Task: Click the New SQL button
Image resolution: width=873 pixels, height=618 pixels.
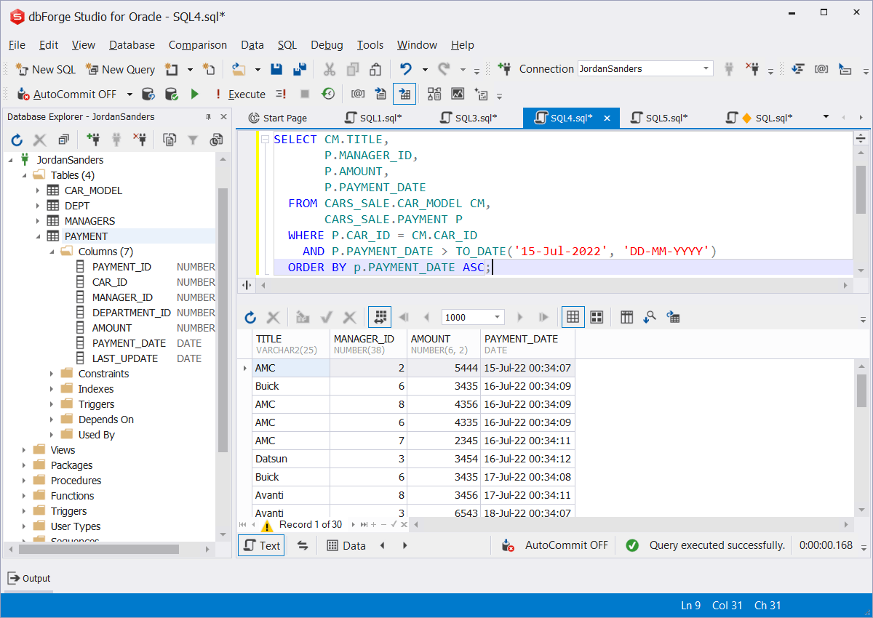Action: 46,69
